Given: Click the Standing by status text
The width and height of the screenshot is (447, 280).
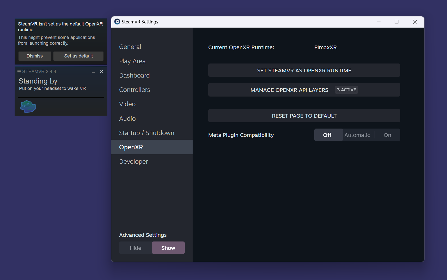Looking at the screenshot, I should click(x=38, y=81).
